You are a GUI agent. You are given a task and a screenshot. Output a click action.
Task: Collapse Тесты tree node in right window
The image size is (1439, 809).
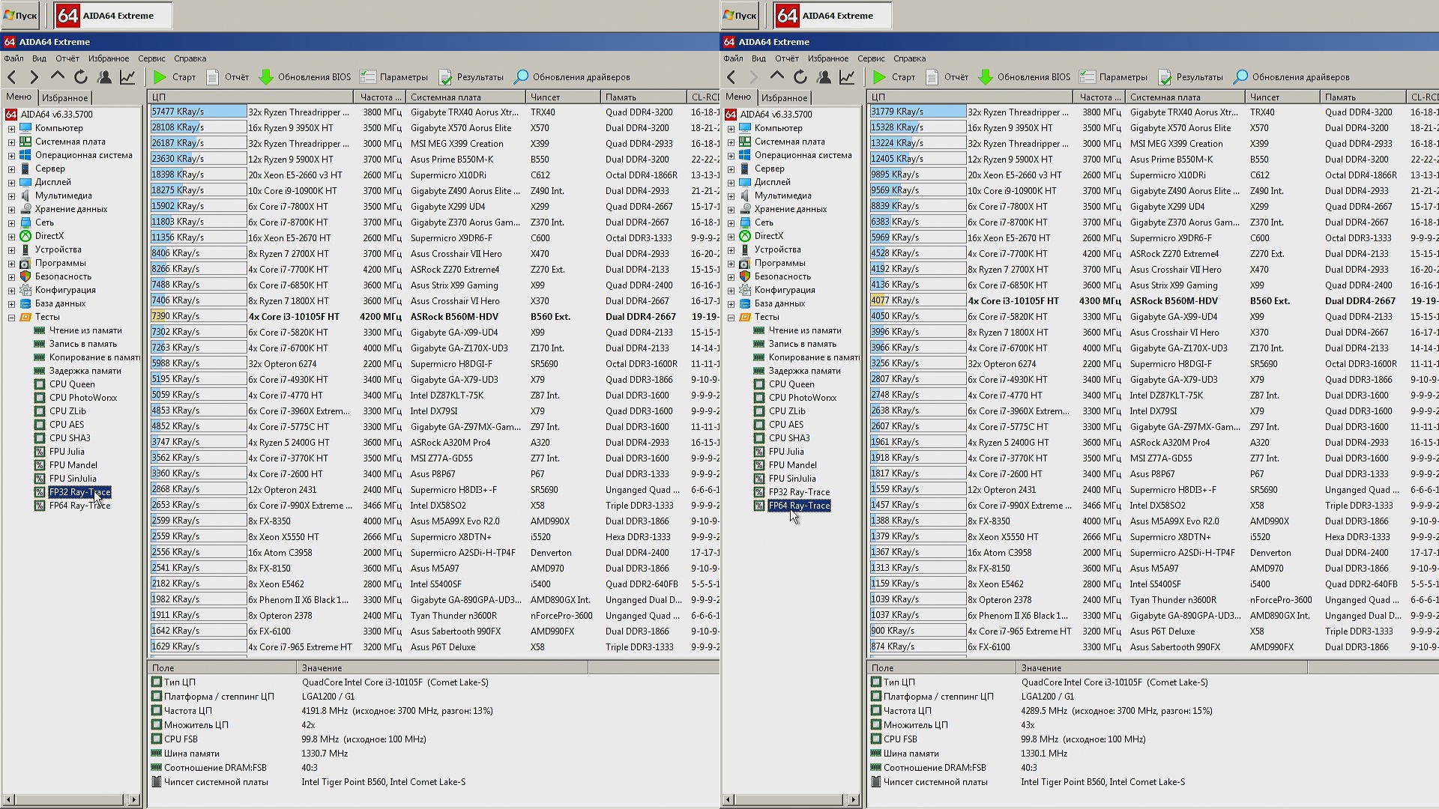(x=731, y=318)
